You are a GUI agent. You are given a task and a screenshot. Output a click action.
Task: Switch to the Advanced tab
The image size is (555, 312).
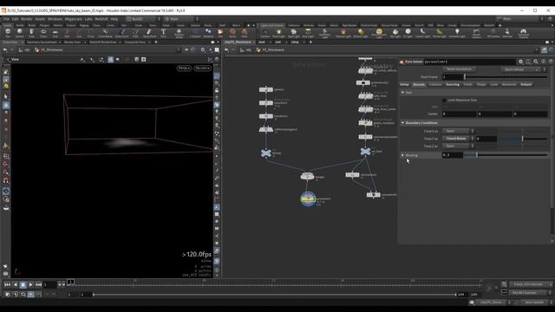[x=509, y=85]
